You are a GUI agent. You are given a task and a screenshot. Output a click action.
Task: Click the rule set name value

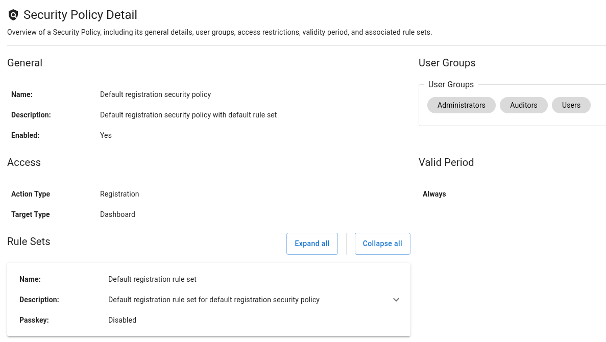(x=152, y=279)
